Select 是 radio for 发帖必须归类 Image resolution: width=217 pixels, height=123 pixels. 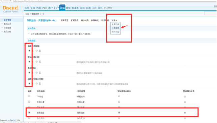tap(29, 62)
